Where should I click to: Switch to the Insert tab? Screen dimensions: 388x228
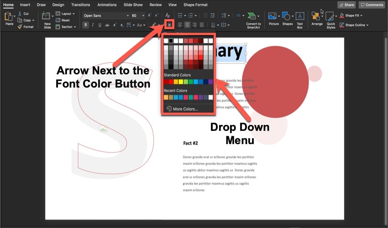pos(25,5)
